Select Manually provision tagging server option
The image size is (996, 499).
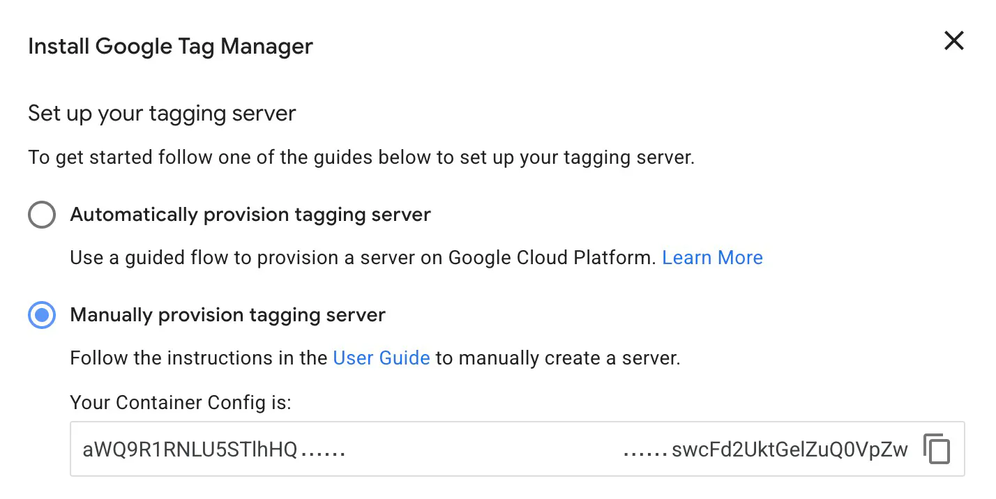point(42,315)
